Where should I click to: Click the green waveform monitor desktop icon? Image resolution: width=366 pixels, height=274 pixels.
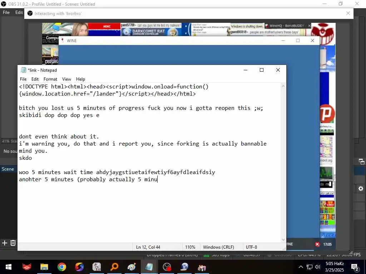pos(326,173)
